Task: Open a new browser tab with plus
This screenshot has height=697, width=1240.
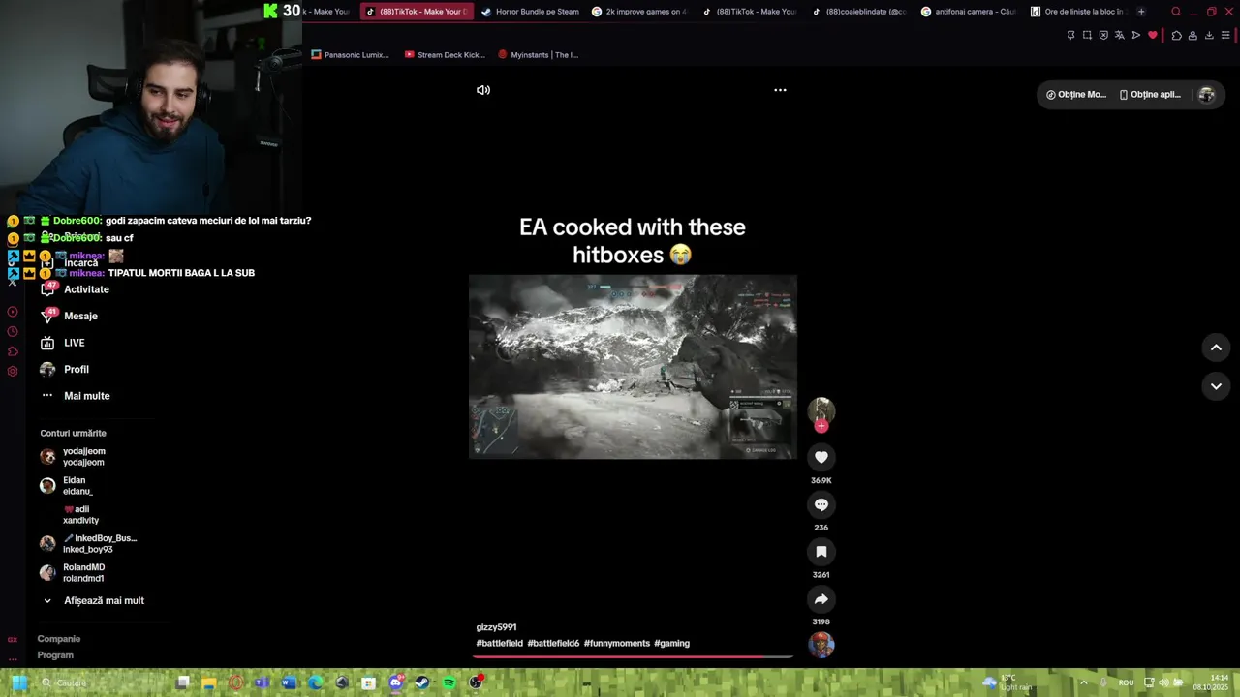Action: (1141, 12)
